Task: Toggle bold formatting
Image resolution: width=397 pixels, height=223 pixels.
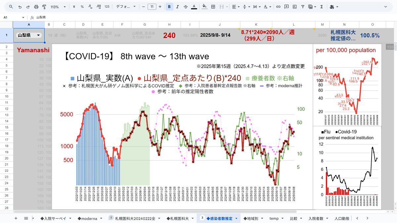Action: click(x=169, y=7)
